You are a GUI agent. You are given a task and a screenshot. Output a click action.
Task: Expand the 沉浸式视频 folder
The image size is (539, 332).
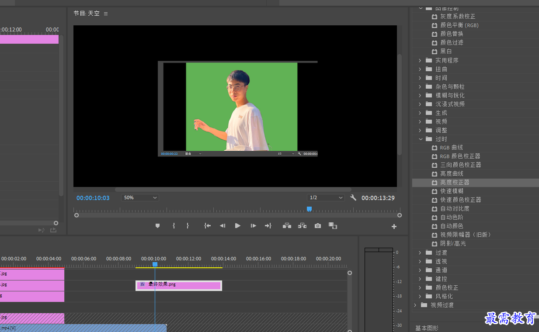420,104
